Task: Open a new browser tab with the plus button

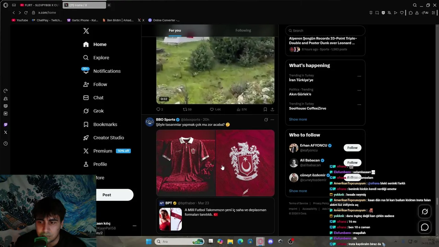Action: (x=109, y=5)
